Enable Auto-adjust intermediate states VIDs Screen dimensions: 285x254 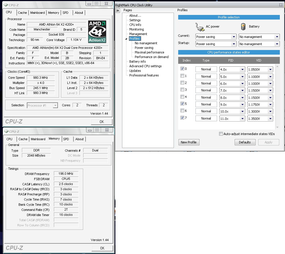point(221,134)
